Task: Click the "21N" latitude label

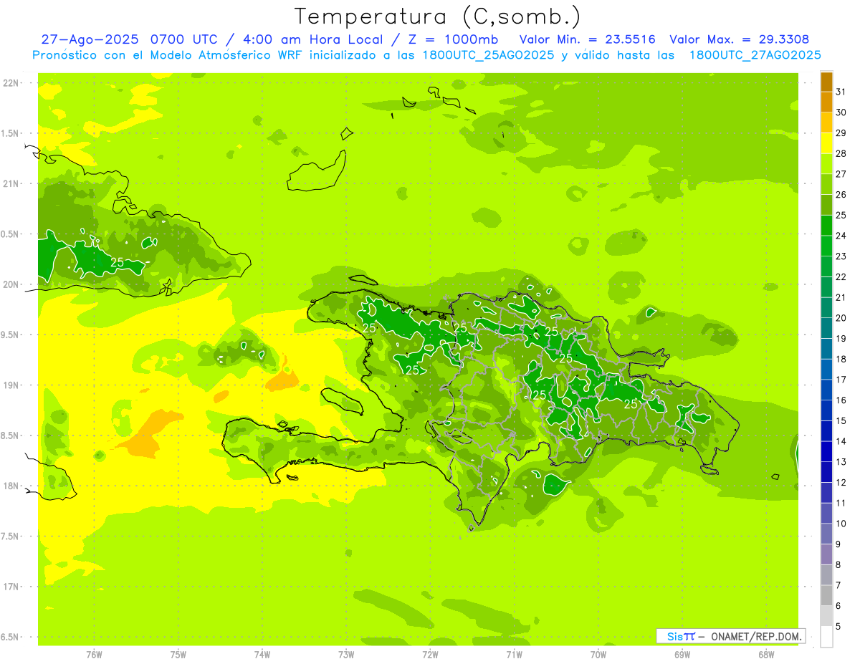Action: point(11,183)
